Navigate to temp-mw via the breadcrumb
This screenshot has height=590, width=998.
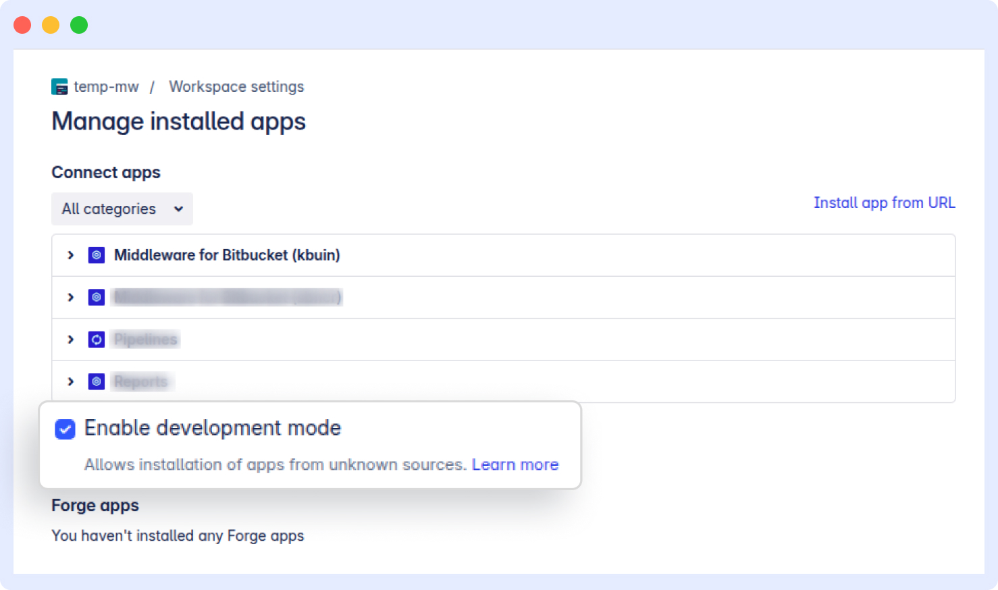click(107, 86)
